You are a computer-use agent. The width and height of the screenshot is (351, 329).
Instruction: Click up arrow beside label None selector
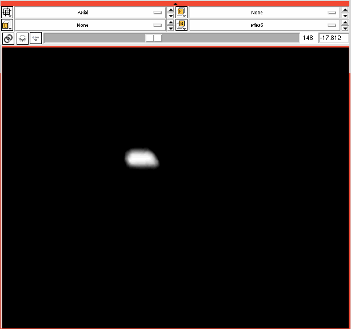click(170, 22)
